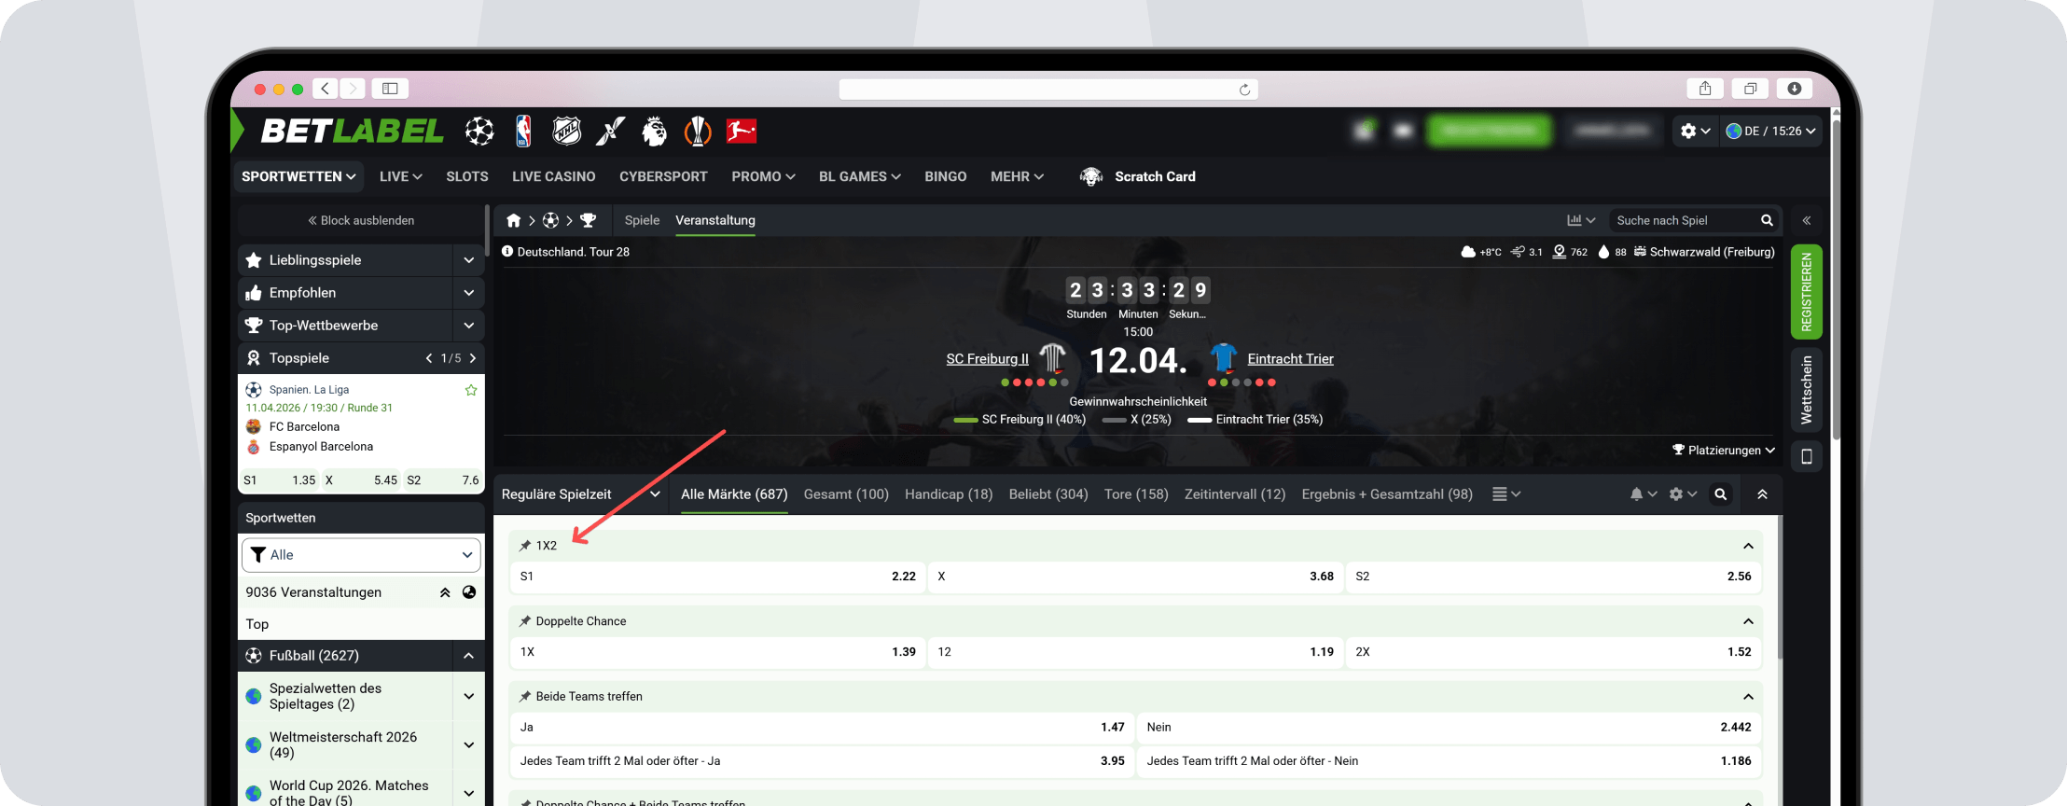The width and height of the screenshot is (2067, 806).
Task: Open the Europa League trophy icon
Action: coord(698,132)
